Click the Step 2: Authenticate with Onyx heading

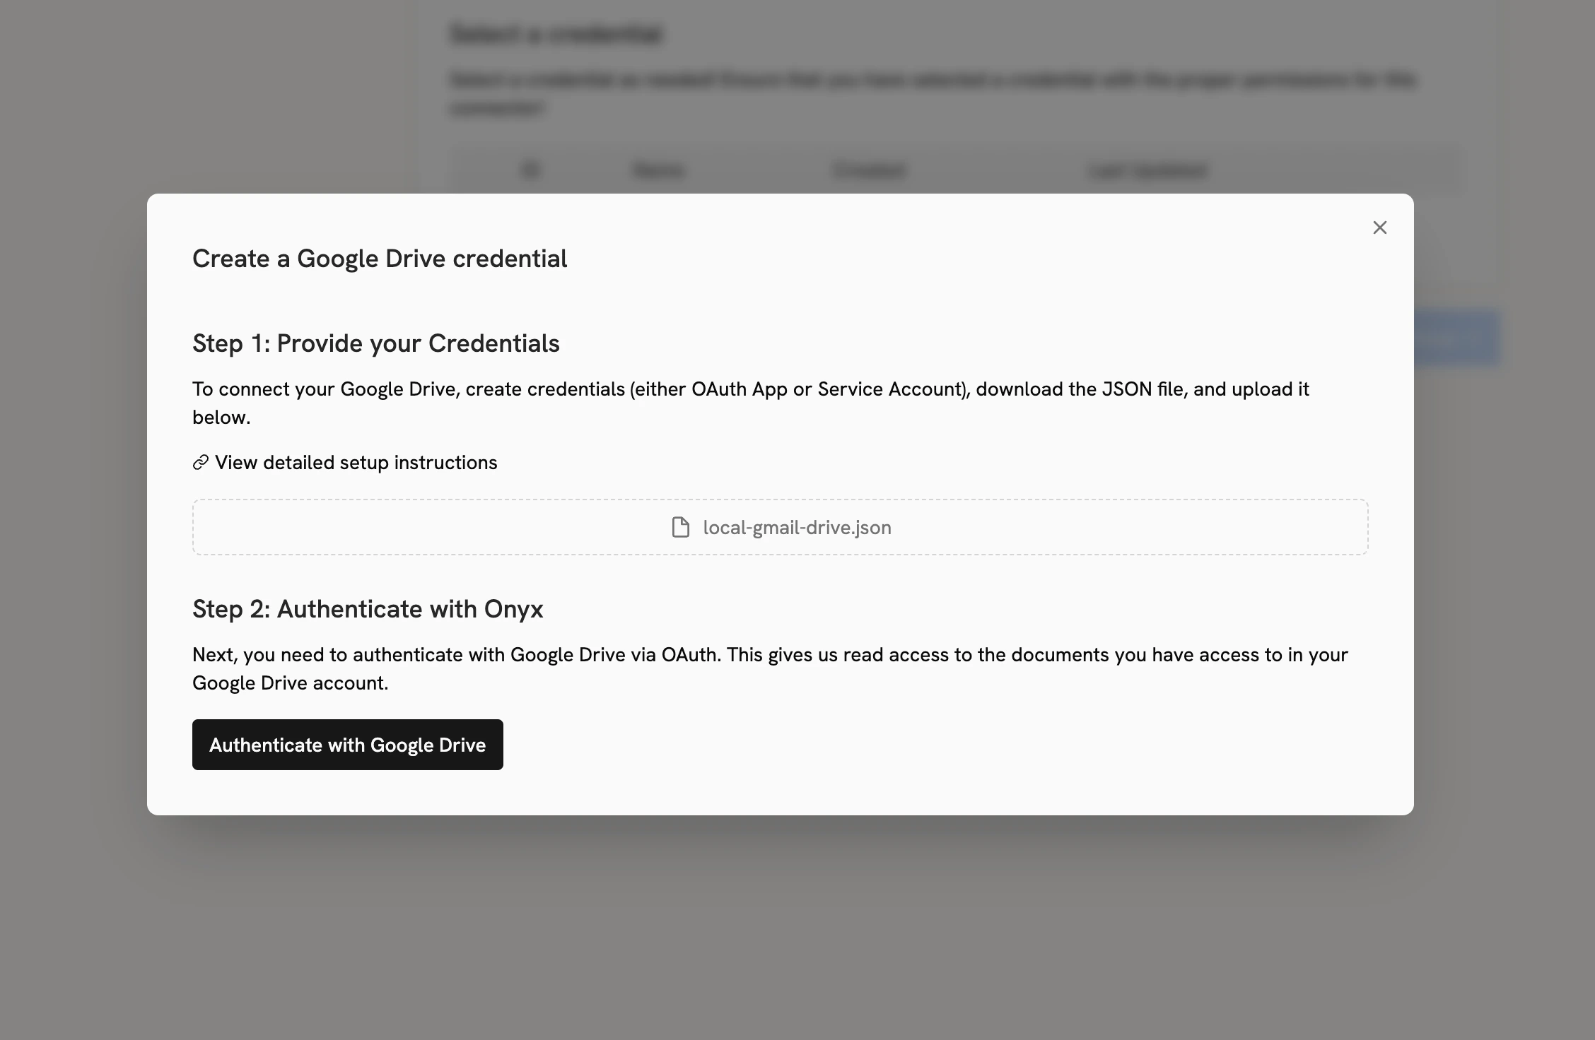[367, 608]
